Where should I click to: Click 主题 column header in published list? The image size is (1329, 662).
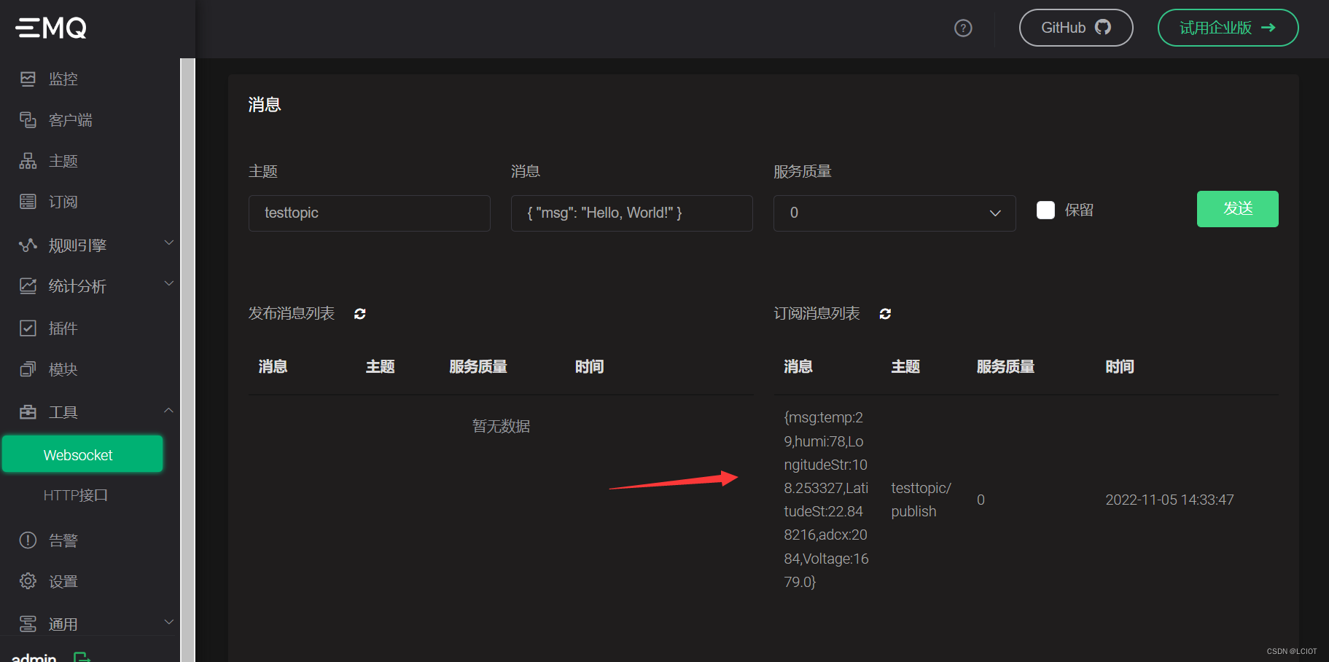(x=381, y=366)
